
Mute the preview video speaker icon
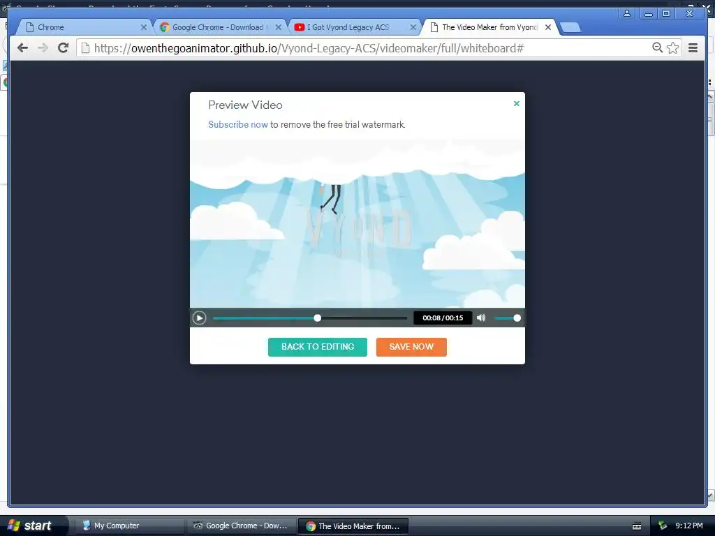pyautogui.click(x=481, y=318)
